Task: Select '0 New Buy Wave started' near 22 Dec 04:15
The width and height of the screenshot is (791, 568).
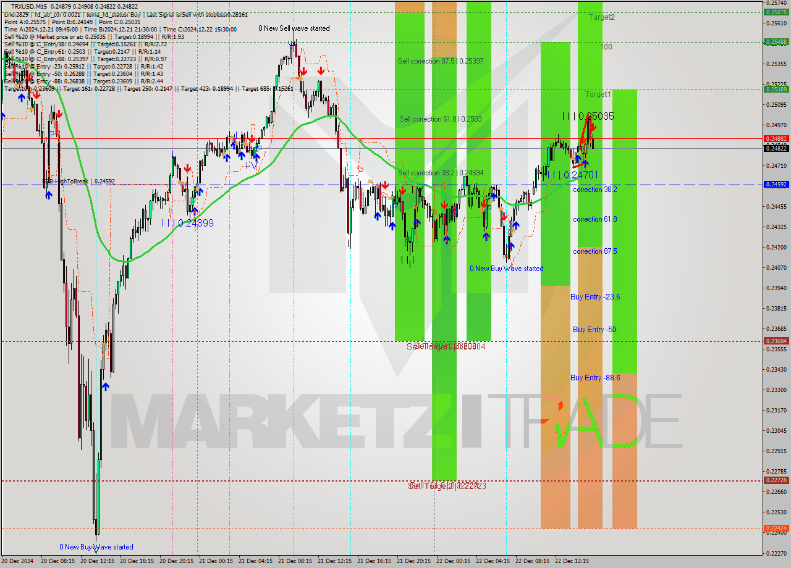Action: tap(507, 269)
